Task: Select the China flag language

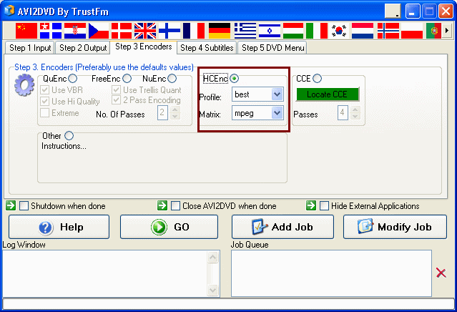Action: coord(26,31)
